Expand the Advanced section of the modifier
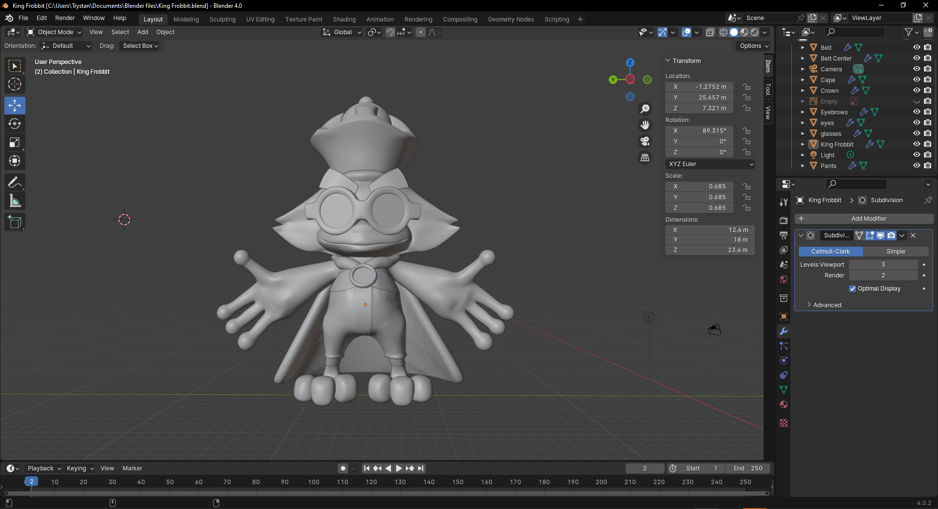Image resolution: width=938 pixels, height=509 pixels. point(827,305)
